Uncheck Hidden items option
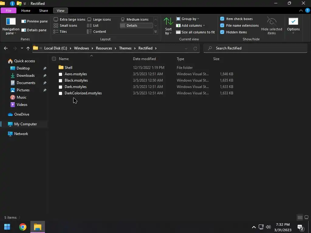The image size is (311, 233). pyautogui.click(x=222, y=32)
